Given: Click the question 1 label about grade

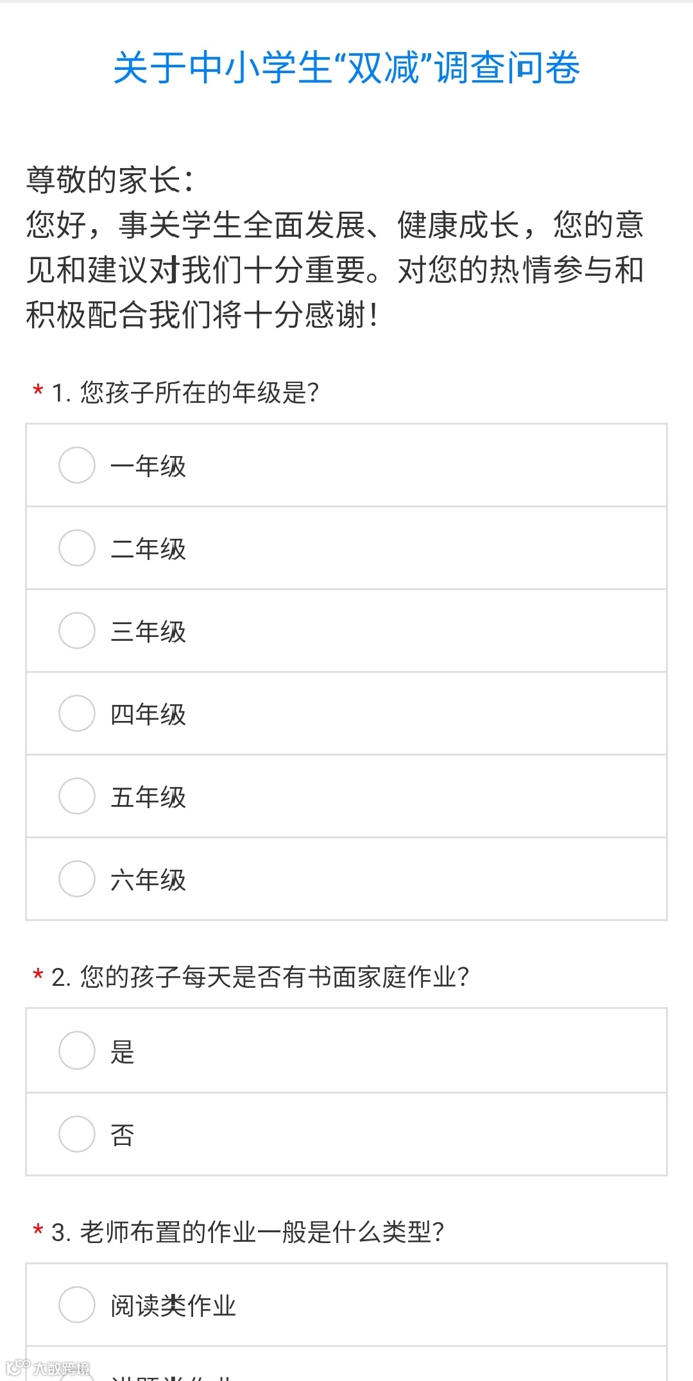Looking at the screenshot, I should 185,393.
